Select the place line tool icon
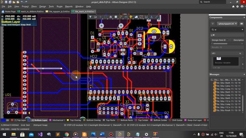The image size is (246, 138). tap(156, 17)
